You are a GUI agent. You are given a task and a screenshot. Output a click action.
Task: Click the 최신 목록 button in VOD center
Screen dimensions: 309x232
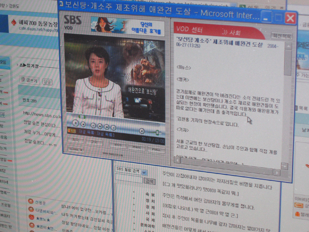(x=281, y=36)
